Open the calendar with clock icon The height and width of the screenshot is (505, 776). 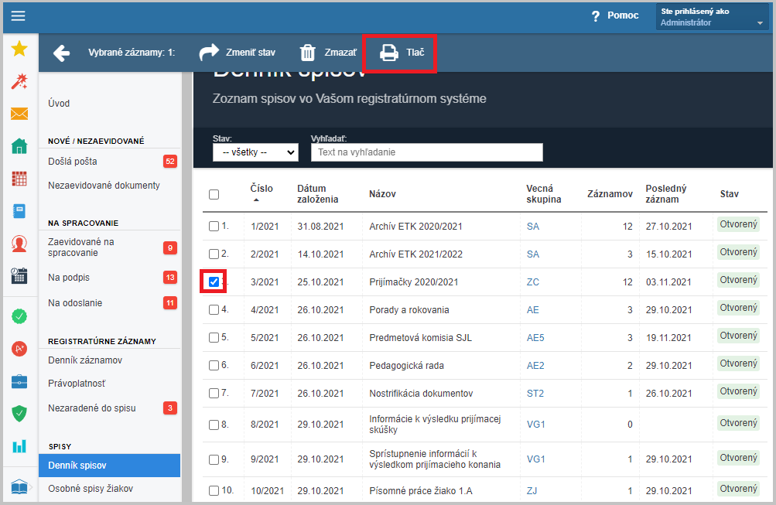click(x=19, y=275)
